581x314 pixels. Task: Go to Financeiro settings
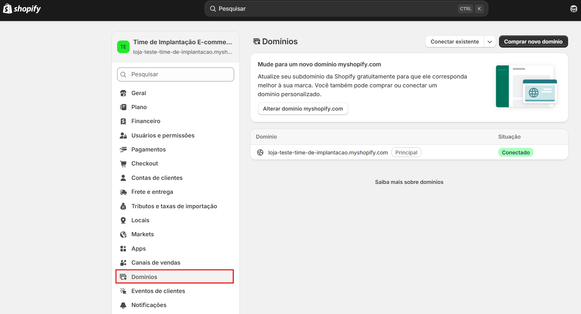[175, 121]
